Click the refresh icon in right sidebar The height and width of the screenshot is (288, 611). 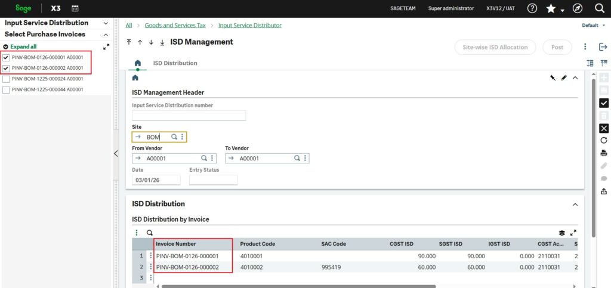click(x=603, y=141)
